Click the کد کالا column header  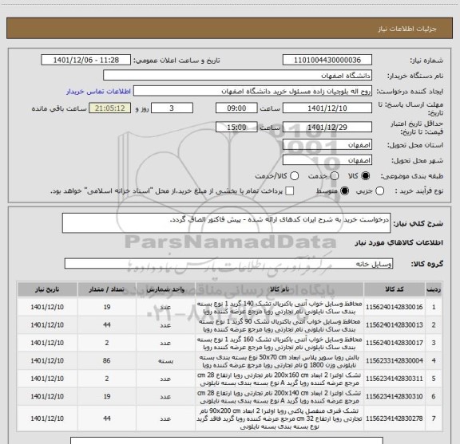pyautogui.click(x=395, y=289)
